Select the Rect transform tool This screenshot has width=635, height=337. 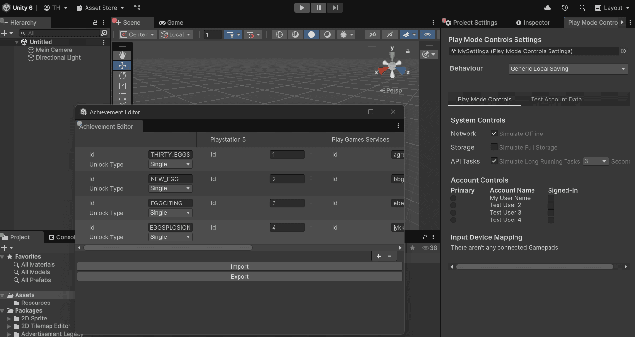click(122, 96)
